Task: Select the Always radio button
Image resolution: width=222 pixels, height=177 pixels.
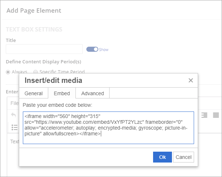Action: point(8,72)
